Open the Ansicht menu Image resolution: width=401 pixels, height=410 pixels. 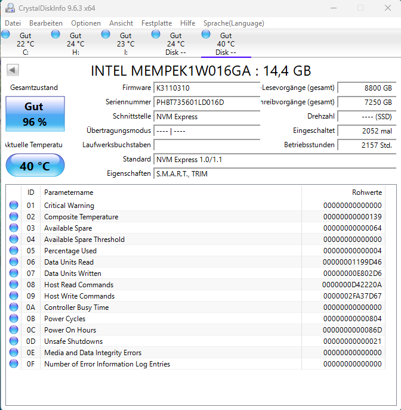(121, 23)
